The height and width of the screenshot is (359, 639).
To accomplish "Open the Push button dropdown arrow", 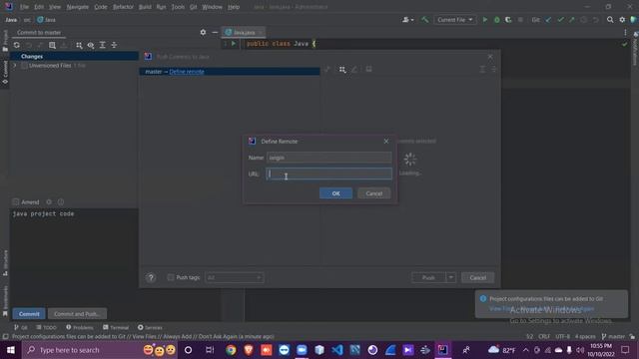I will tap(450, 277).
